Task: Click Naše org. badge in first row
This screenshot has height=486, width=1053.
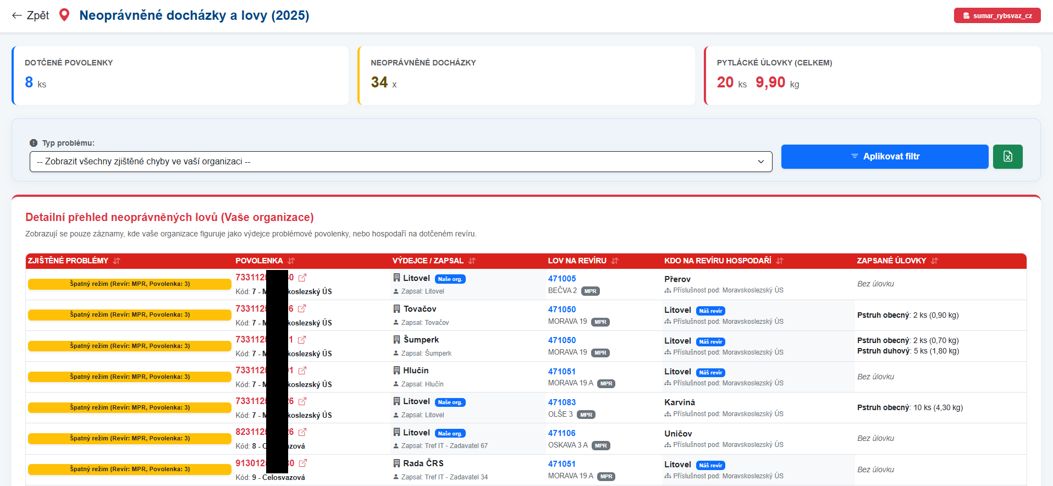Action: pos(450,279)
